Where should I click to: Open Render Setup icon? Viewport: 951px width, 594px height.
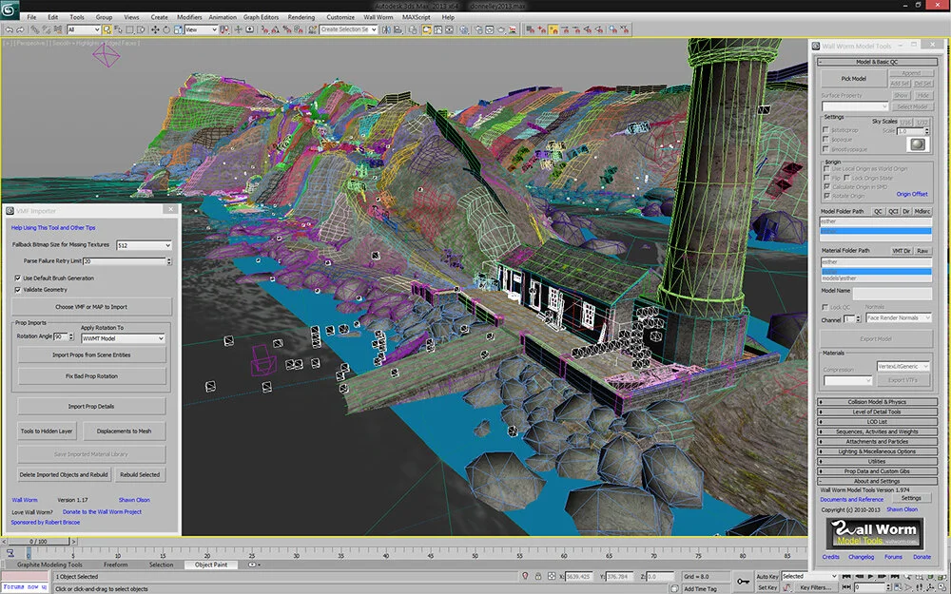tap(479, 29)
